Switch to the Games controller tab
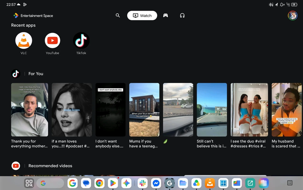 [166, 16]
